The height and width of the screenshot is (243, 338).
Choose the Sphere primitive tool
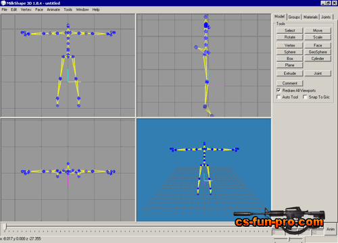[x=289, y=52]
